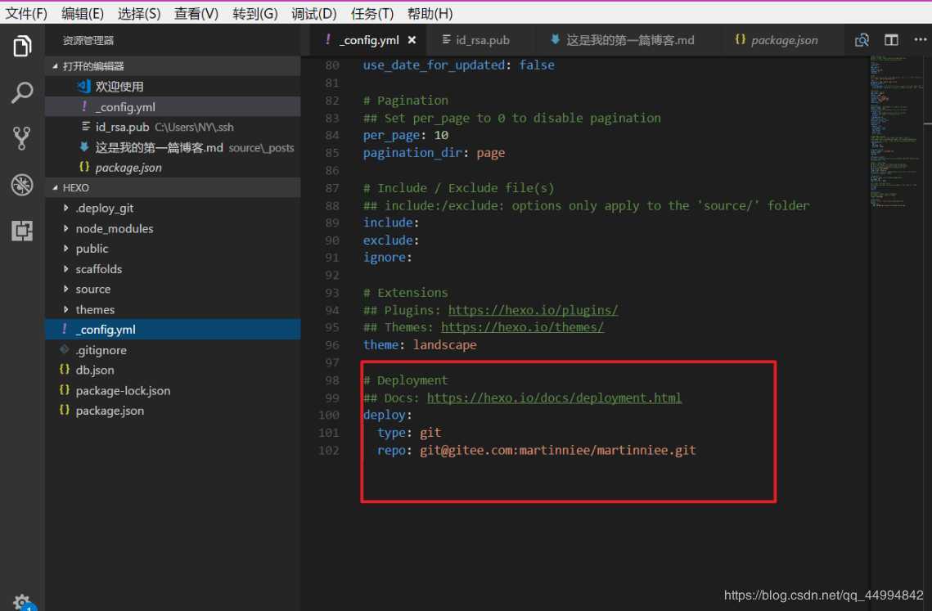Click the minimap code overview

click(x=896, y=131)
